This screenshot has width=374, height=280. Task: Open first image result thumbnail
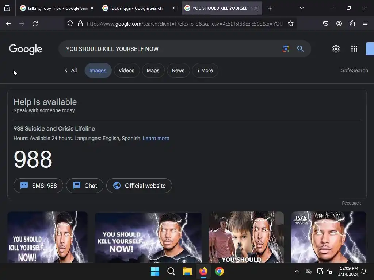(47, 237)
